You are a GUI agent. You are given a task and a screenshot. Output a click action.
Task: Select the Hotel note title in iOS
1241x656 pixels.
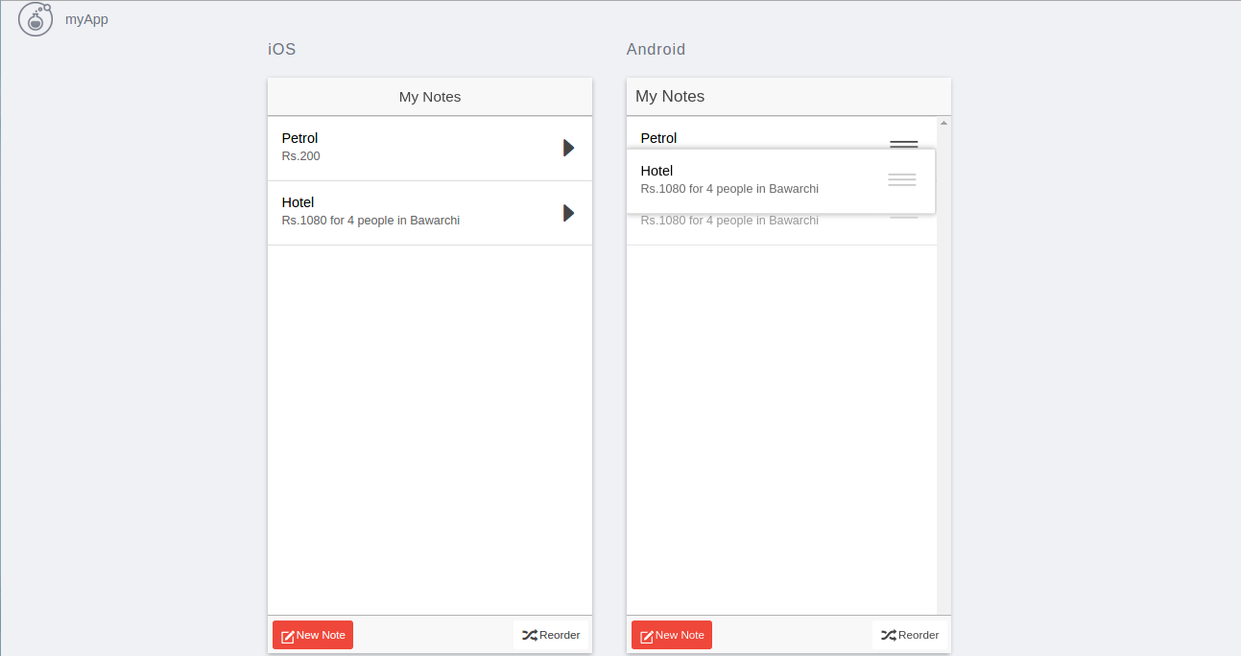coord(298,202)
